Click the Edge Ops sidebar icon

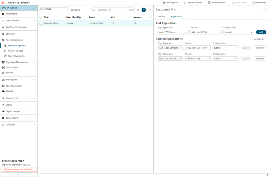(3, 34)
